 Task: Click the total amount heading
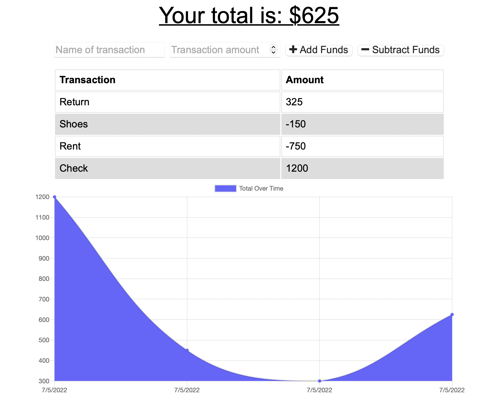pyautogui.click(x=250, y=16)
